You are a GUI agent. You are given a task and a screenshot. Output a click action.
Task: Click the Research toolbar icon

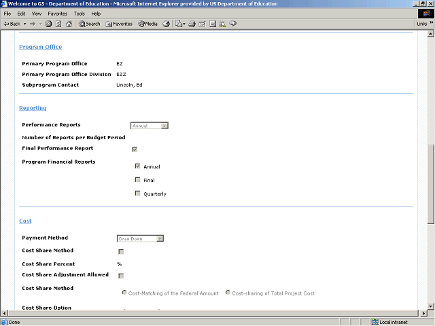[x=222, y=24]
